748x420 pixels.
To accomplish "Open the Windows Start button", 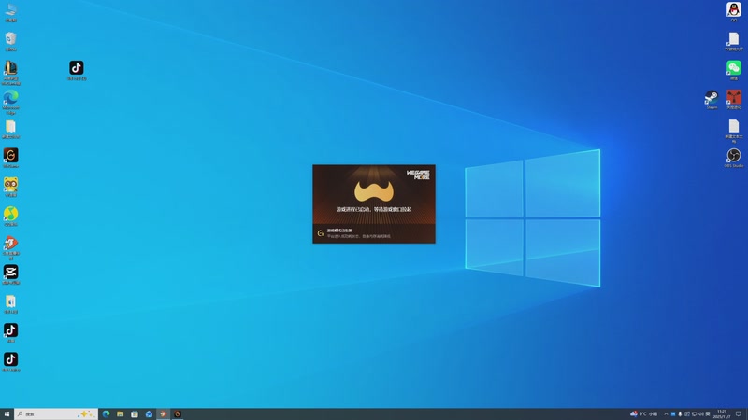I will click(x=7, y=413).
